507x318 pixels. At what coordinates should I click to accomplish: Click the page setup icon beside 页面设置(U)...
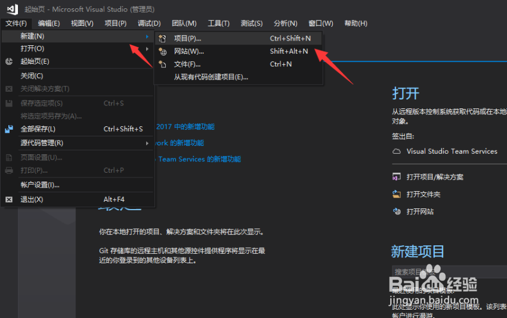pos(9,158)
